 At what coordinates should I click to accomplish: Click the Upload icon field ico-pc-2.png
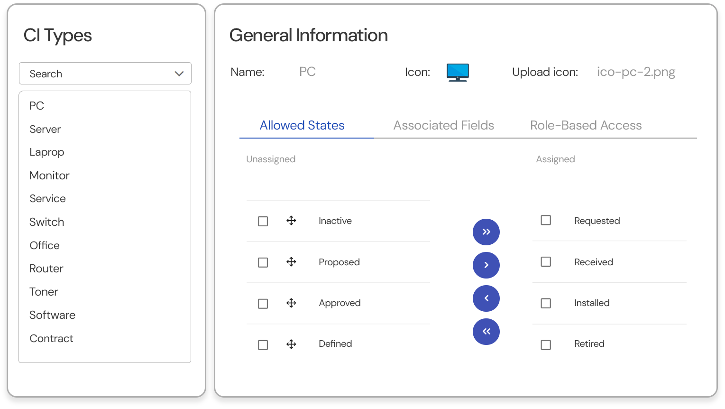point(642,72)
